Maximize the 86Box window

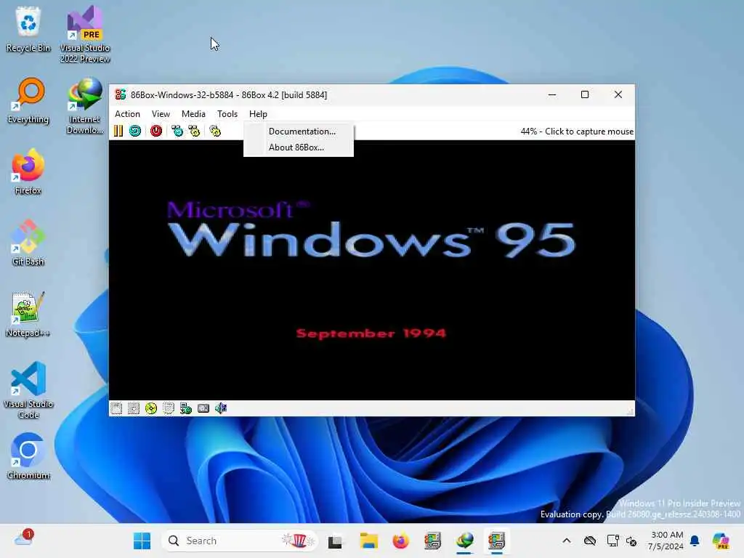[x=585, y=95]
